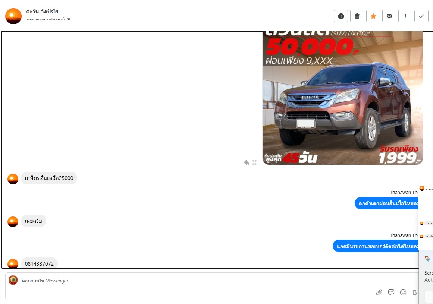Mark conversation done with the checkmark
Viewport: 433px width, 304px height.
pyautogui.click(x=421, y=16)
